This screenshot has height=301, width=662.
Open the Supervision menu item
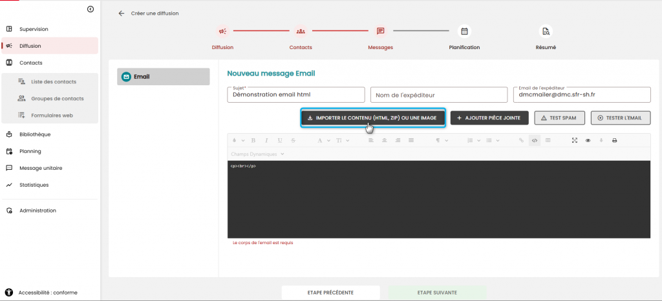click(x=50, y=29)
